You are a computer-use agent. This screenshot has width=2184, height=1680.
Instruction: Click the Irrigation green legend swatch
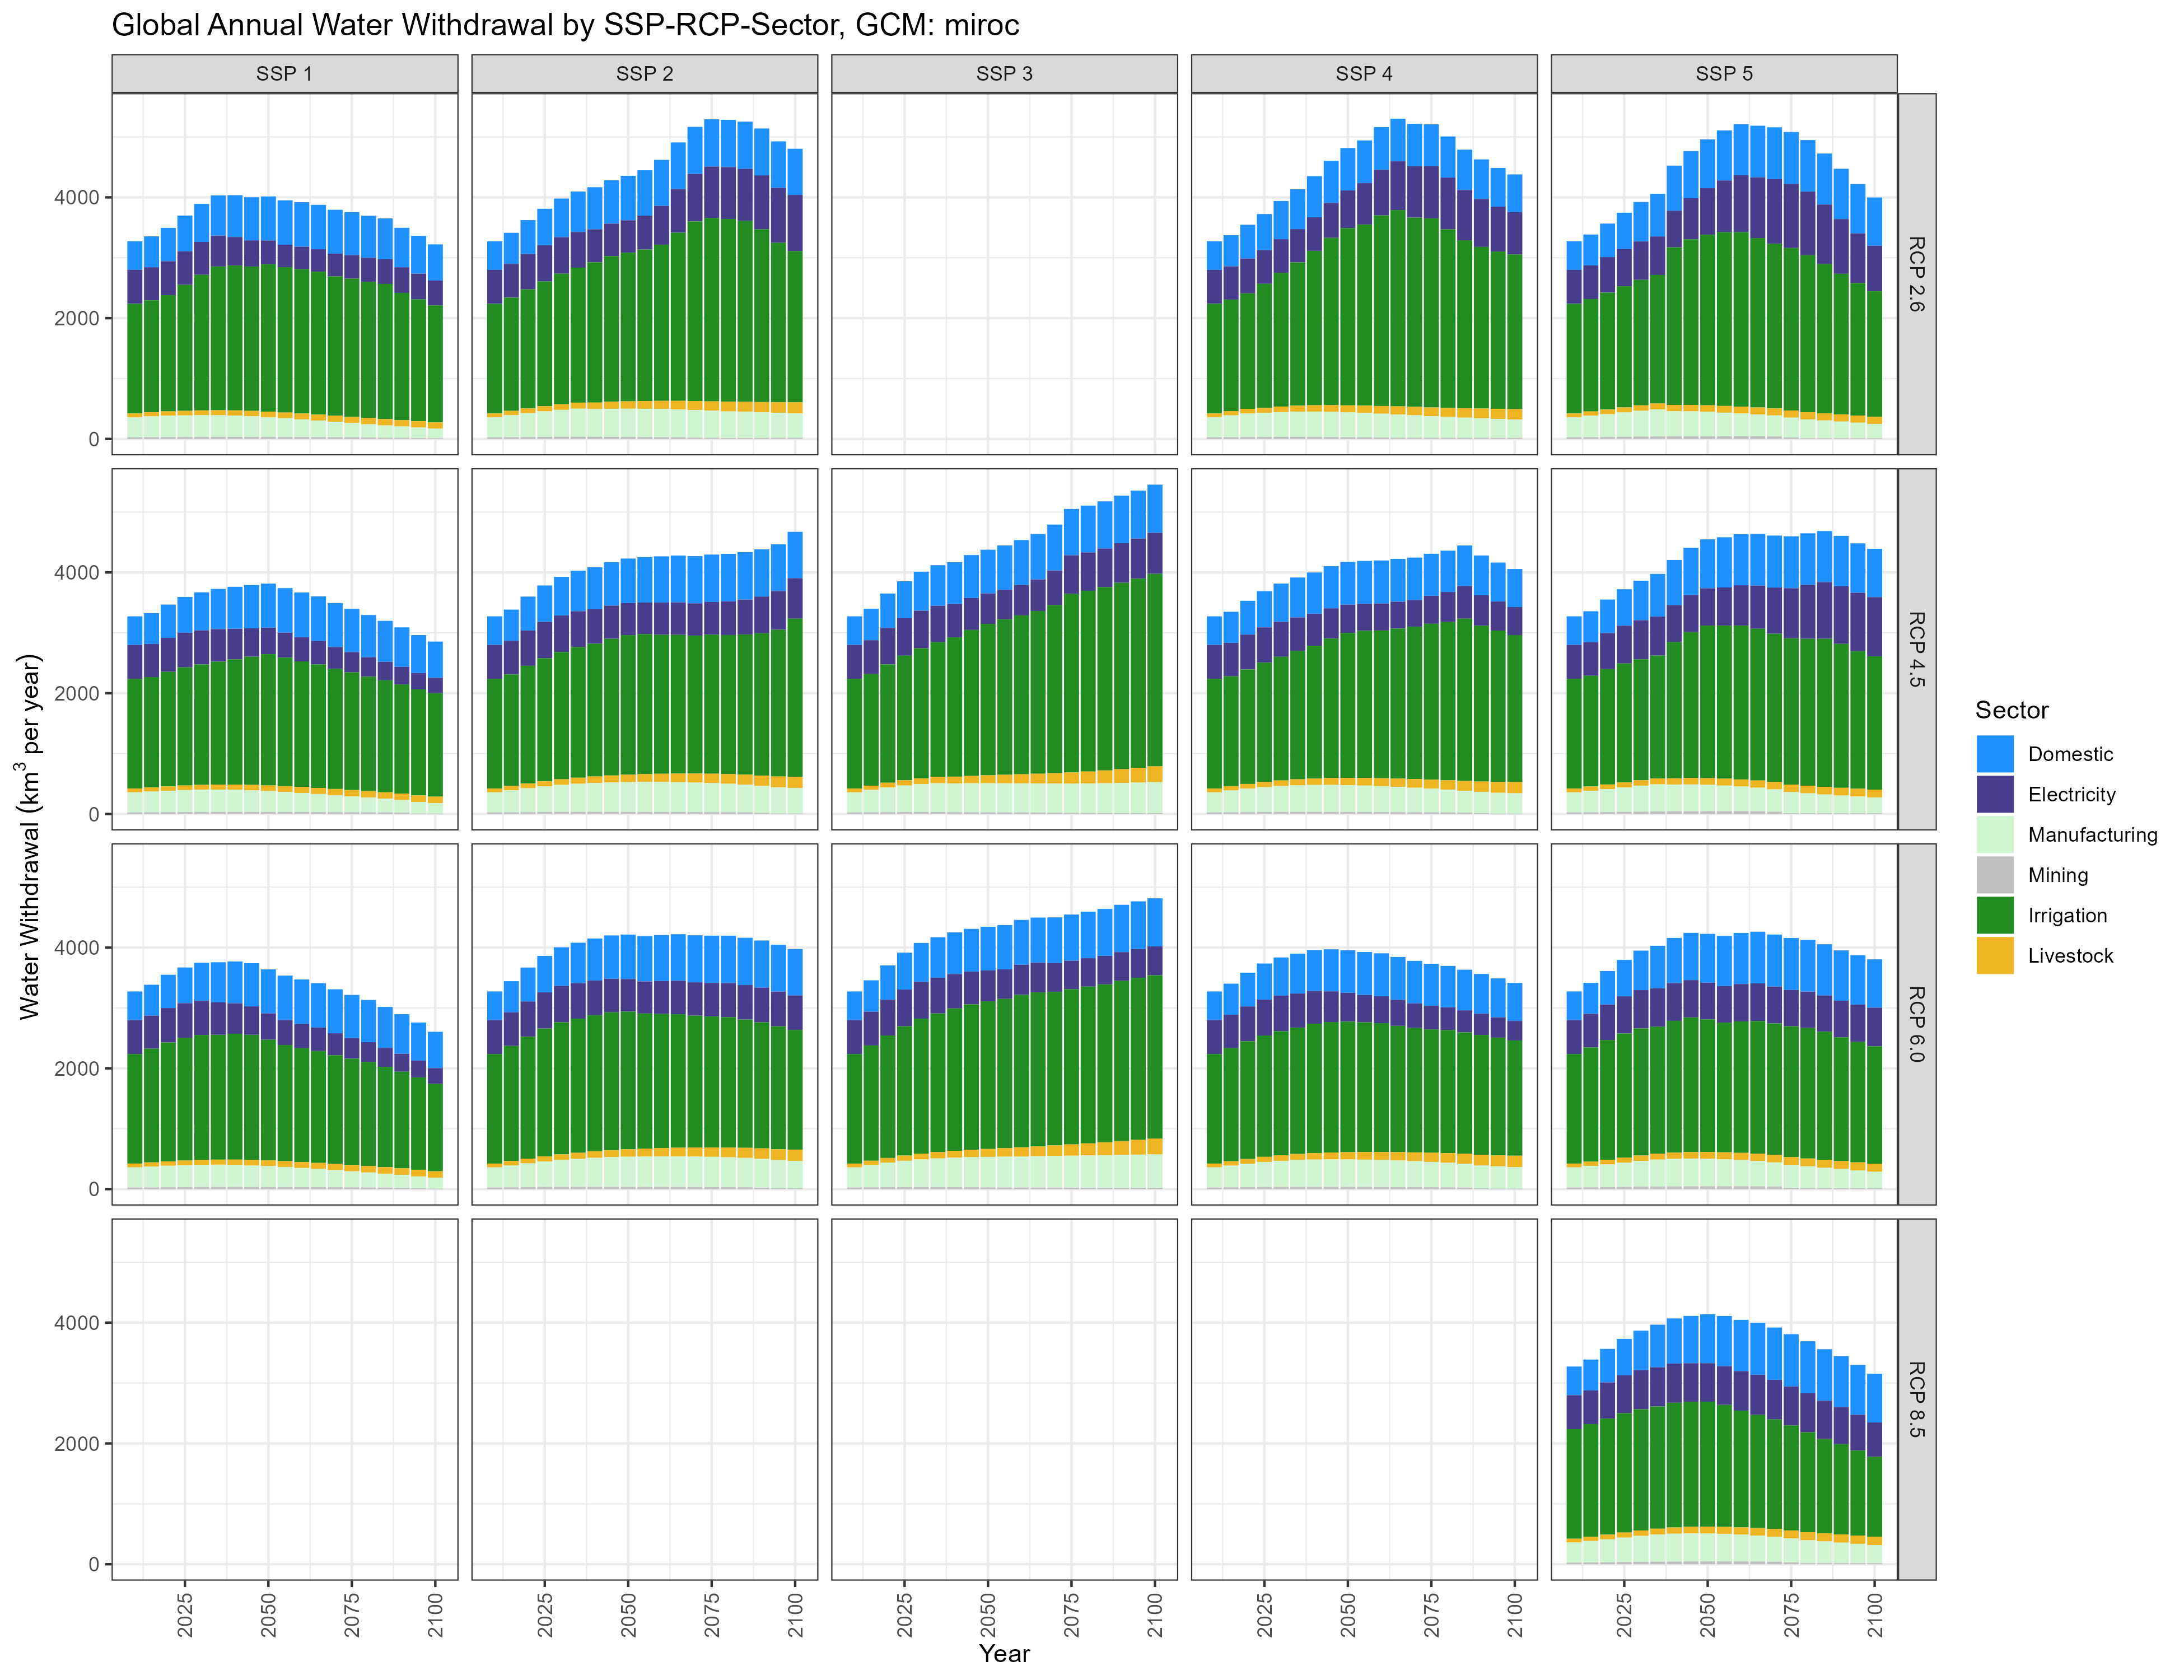pos(1995,915)
